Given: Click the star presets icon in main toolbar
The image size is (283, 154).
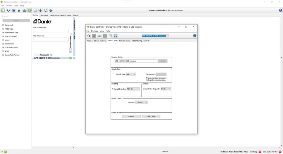Looking at the screenshot, I should click(19, 10).
